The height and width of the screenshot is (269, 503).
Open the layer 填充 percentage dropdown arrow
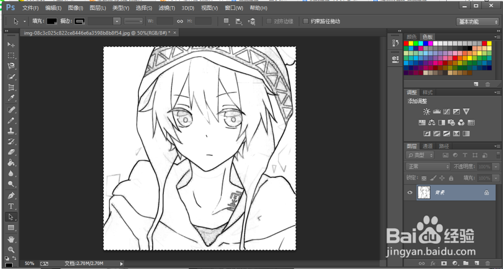496,178
